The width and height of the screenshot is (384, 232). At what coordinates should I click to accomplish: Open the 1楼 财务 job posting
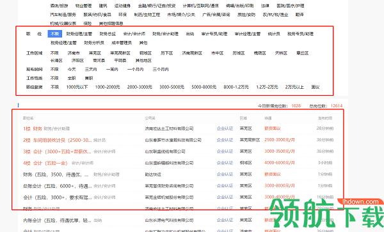(x=33, y=128)
